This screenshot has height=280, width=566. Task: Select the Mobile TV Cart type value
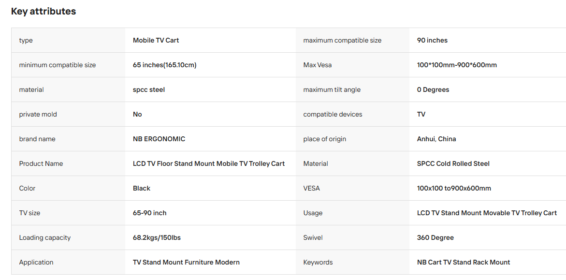pyautogui.click(x=156, y=41)
